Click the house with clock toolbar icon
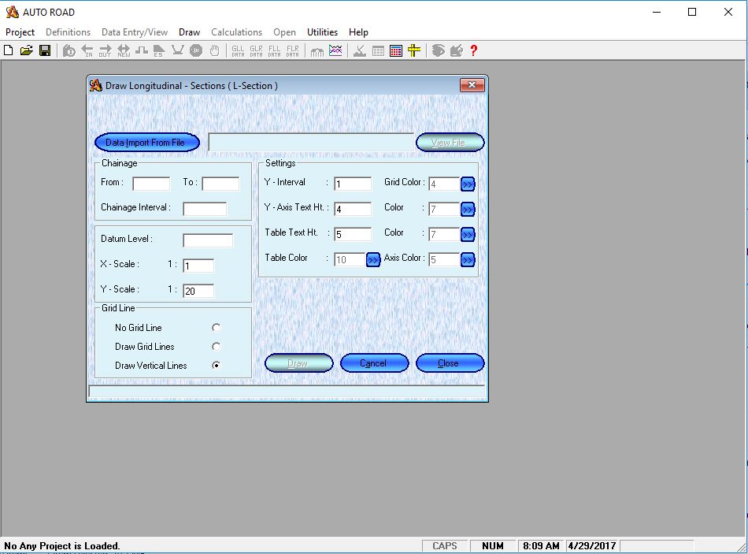Image resolution: width=748 pixels, height=554 pixels. (69, 50)
